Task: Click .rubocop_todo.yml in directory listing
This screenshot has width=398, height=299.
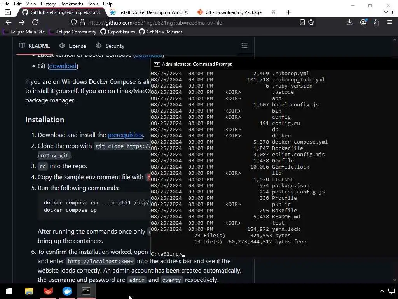Action: pos(298,79)
